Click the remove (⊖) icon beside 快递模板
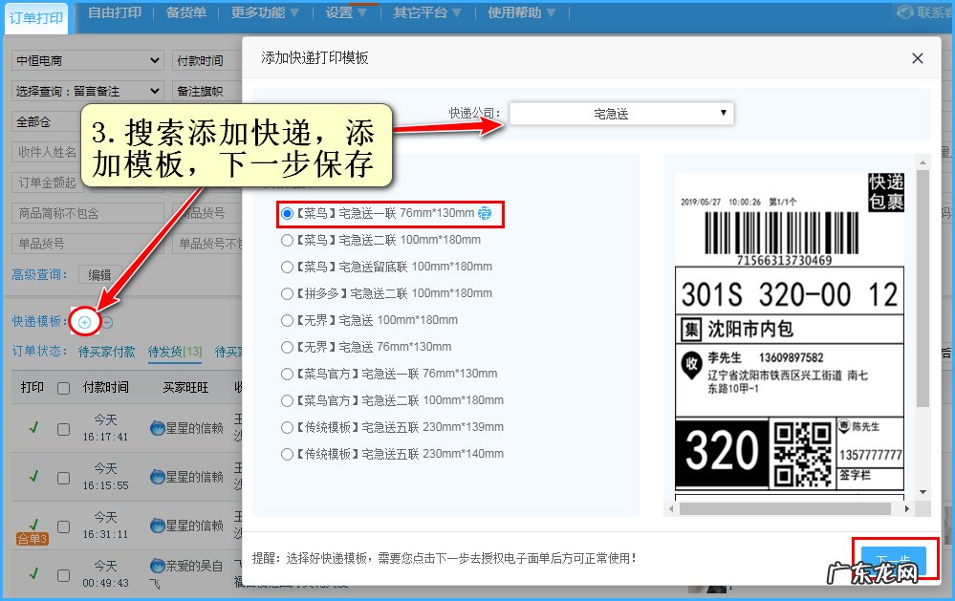The width and height of the screenshot is (955, 601). pos(108,322)
